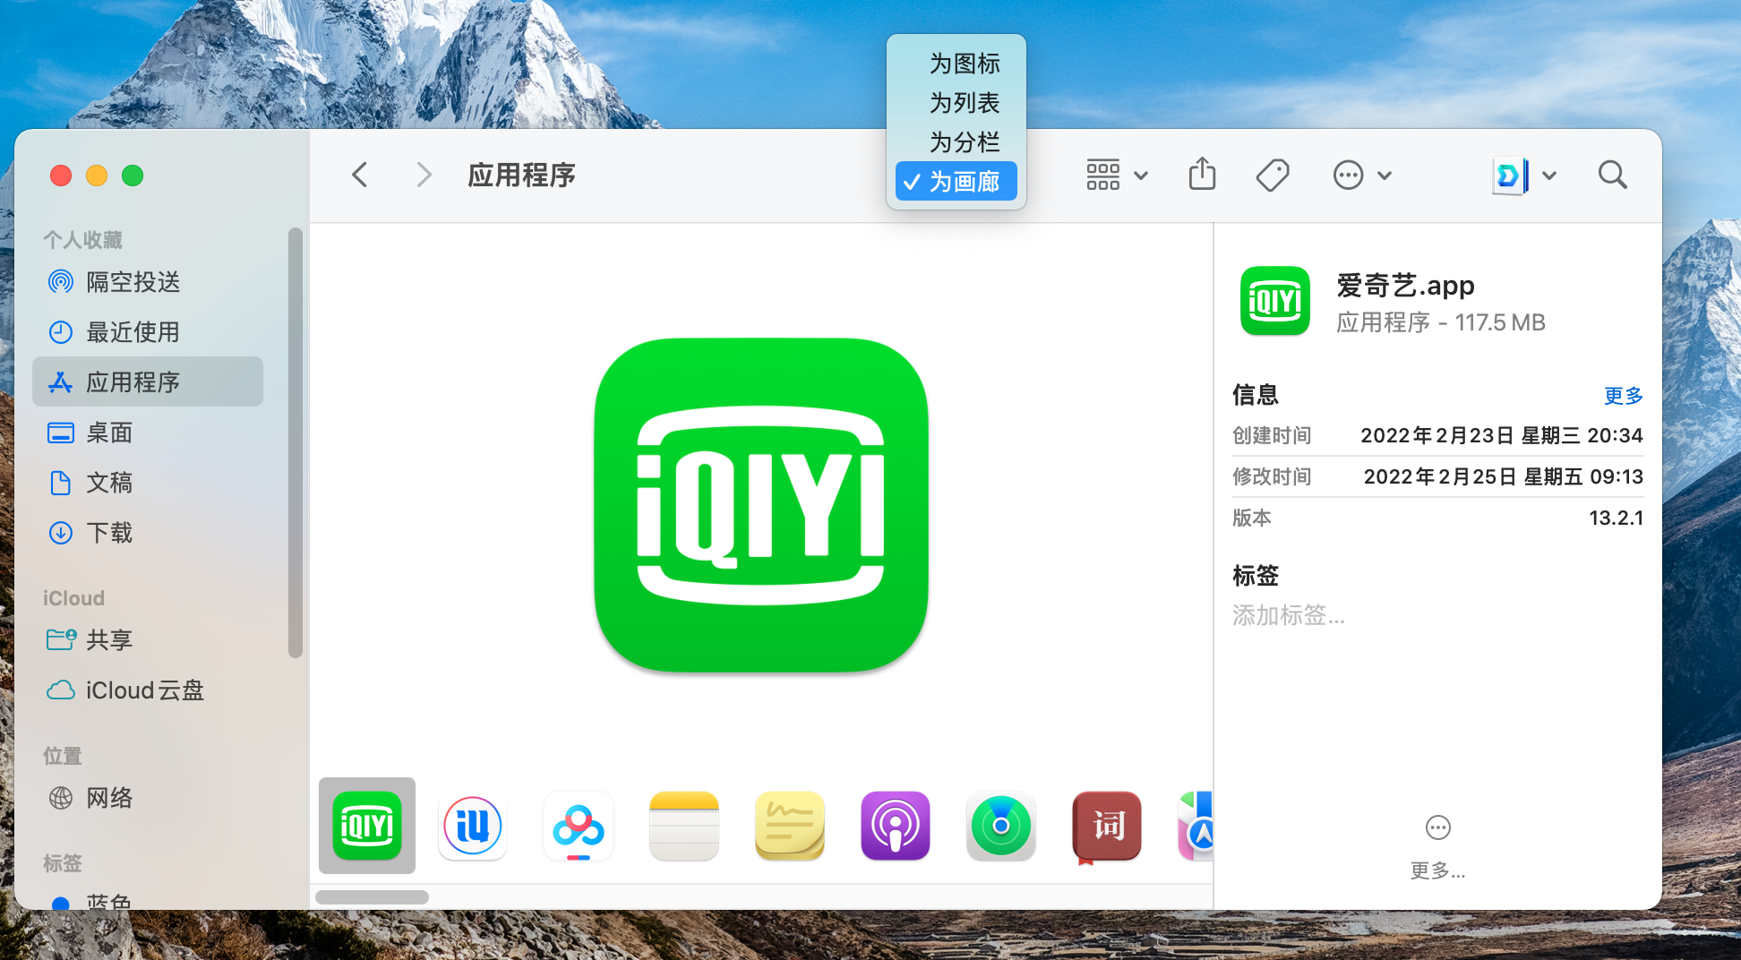Select the checked 为画廊 view option
Viewport: 1741px width, 960px height.
[956, 182]
